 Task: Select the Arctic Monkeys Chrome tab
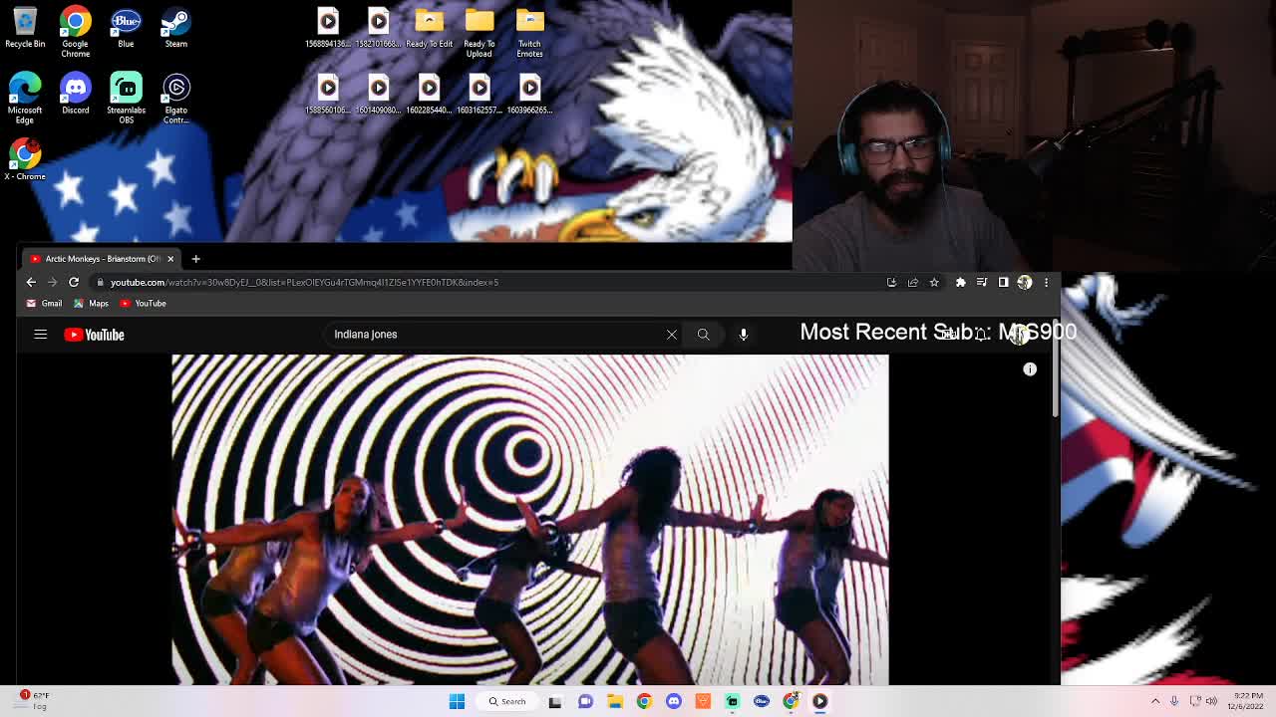pyautogui.click(x=102, y=259)
